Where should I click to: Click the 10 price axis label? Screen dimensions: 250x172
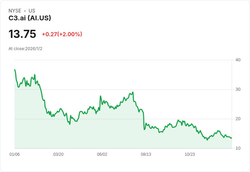(x=238, y=148)
